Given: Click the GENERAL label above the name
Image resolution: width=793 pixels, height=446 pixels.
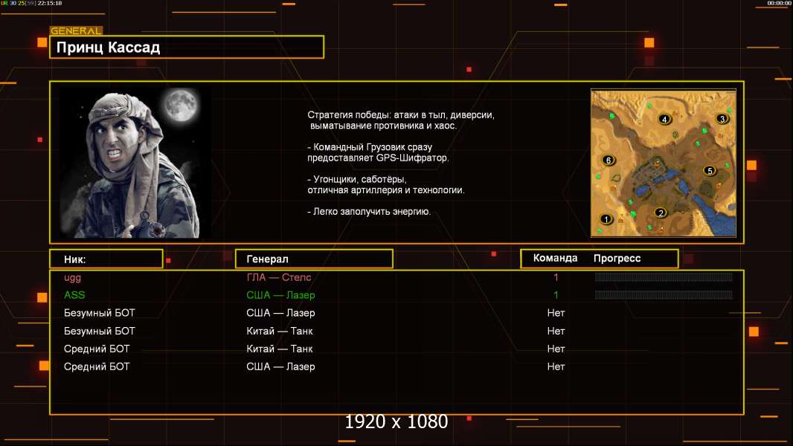Looking at the screenshot, I should pyautogui.click(x=76, y=30).
